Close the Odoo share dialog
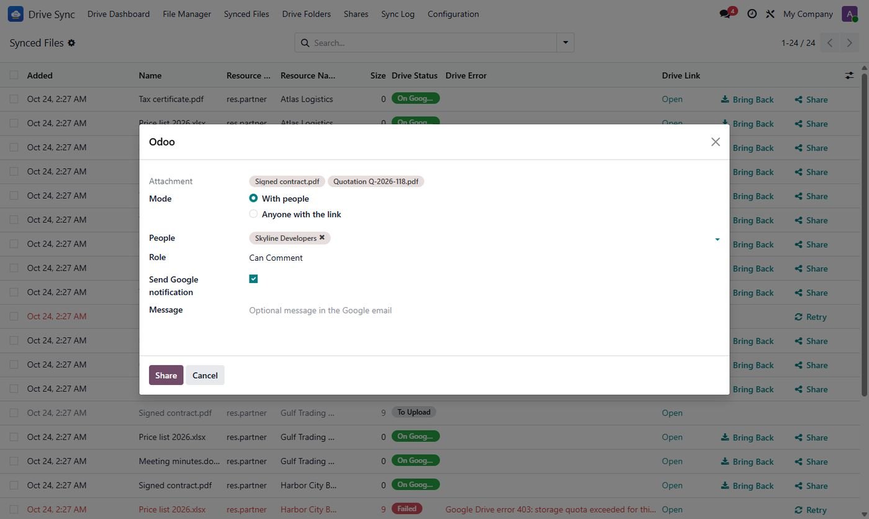This screenshot has height=519, width=869. 716,142
